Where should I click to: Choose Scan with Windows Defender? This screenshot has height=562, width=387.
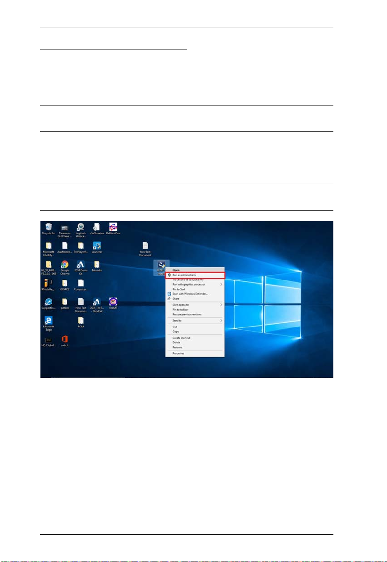tap(195, 294)
